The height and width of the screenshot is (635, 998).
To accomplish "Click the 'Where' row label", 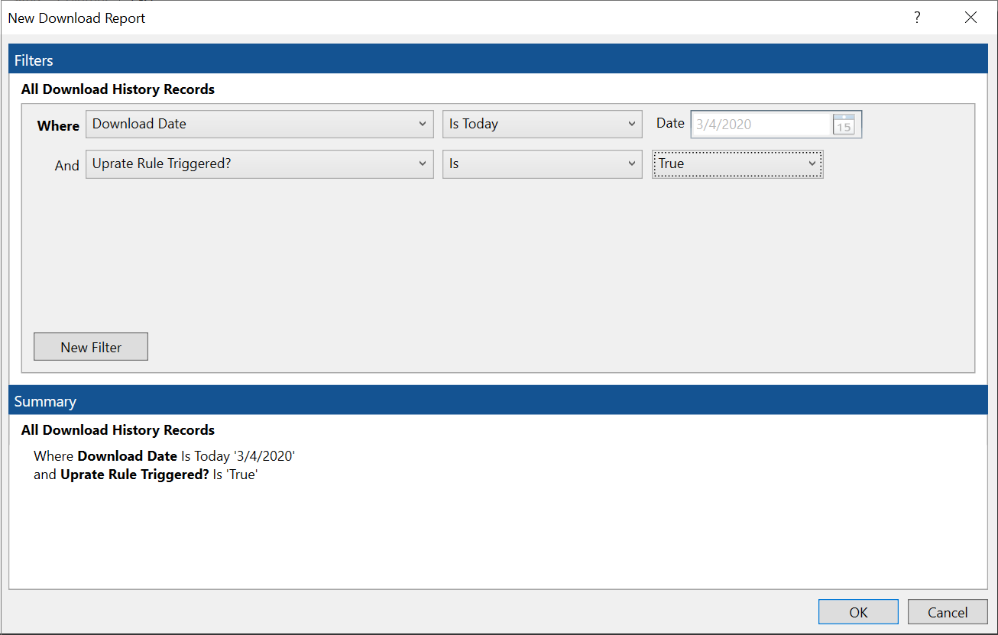I will [x=57, y=125].
